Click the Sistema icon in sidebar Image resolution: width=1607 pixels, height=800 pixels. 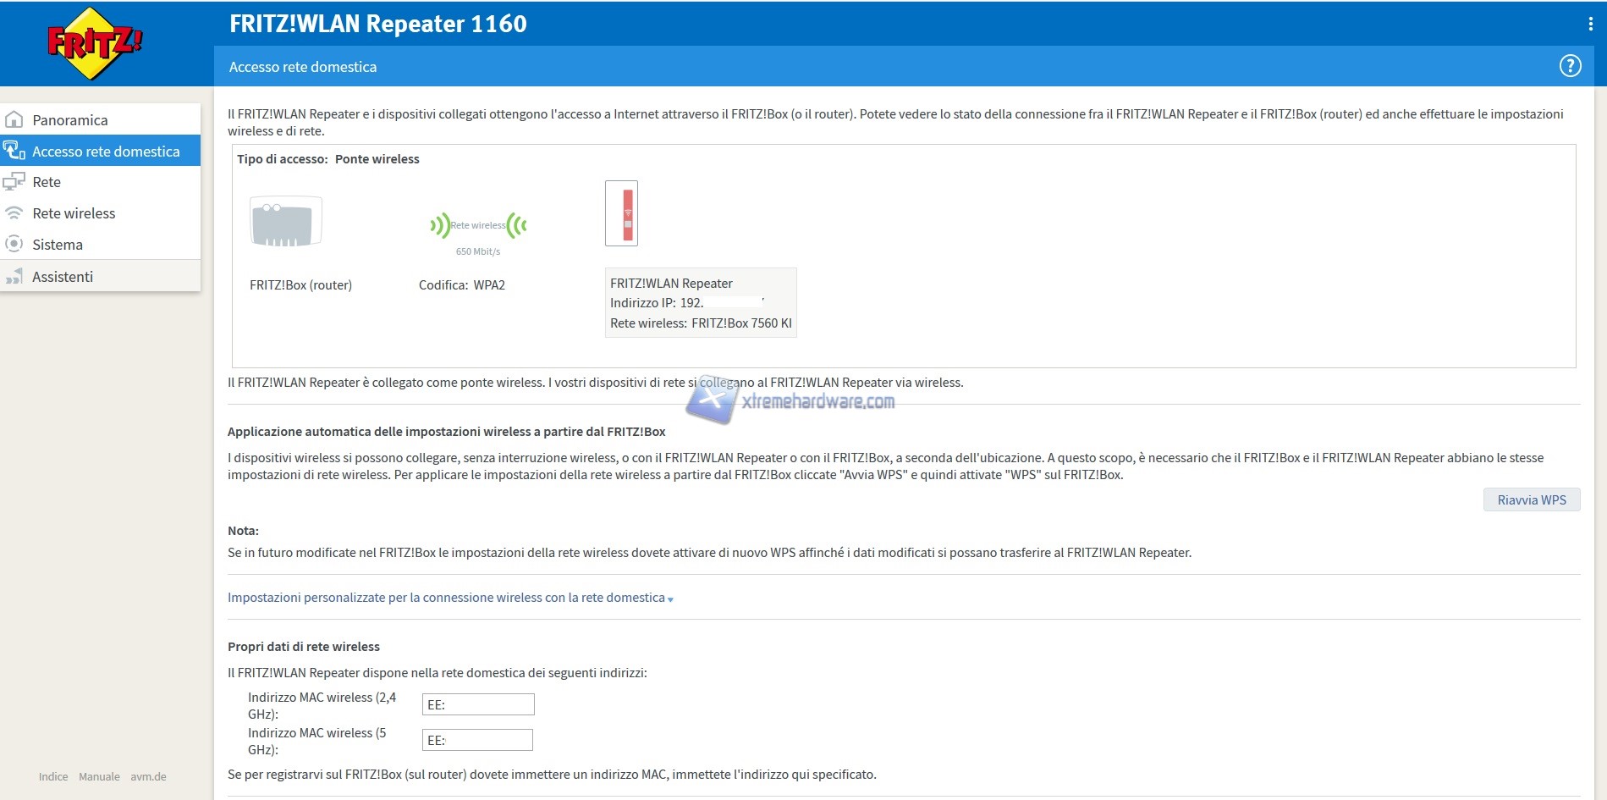[14, 245]
